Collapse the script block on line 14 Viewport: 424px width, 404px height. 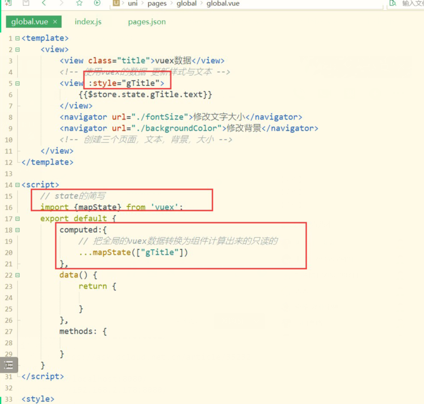18,185
